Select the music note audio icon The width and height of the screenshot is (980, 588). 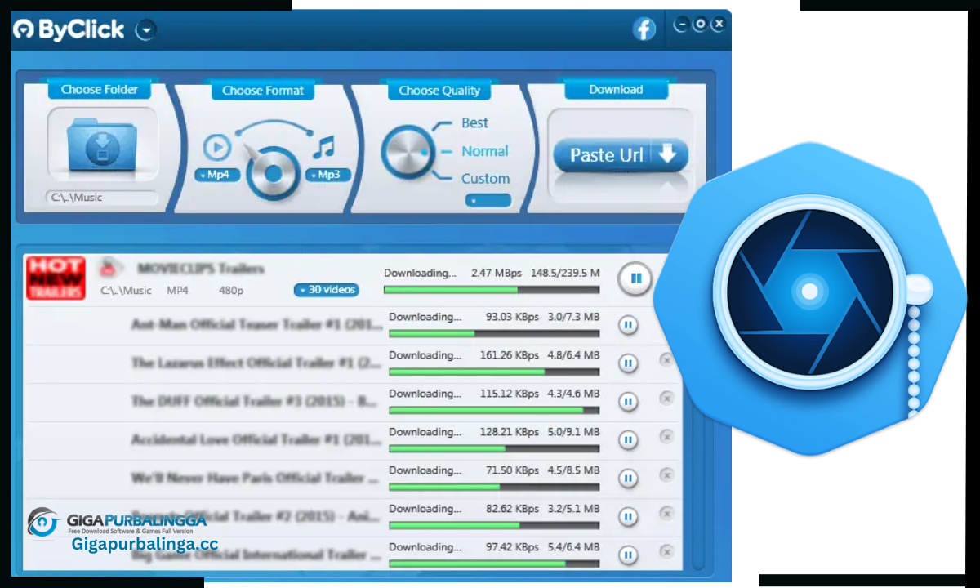(323, 148)
